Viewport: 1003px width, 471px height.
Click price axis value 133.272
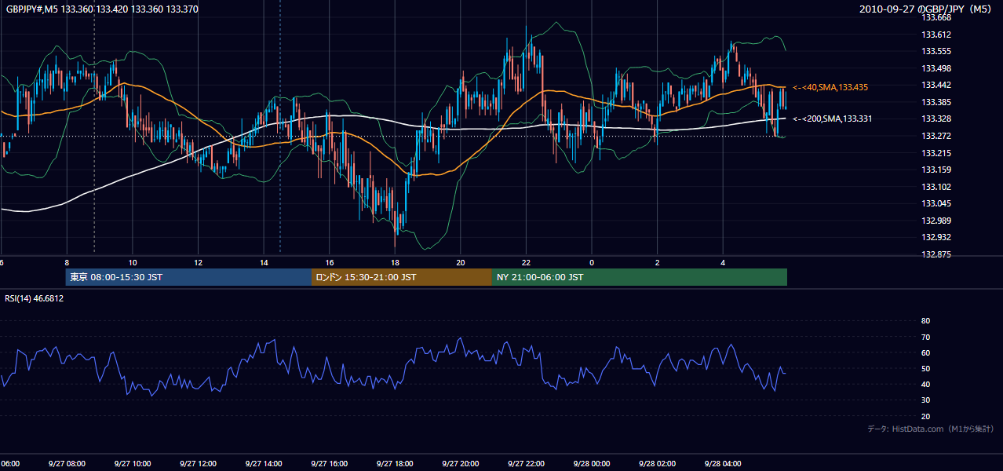click(x=936, y=136)
